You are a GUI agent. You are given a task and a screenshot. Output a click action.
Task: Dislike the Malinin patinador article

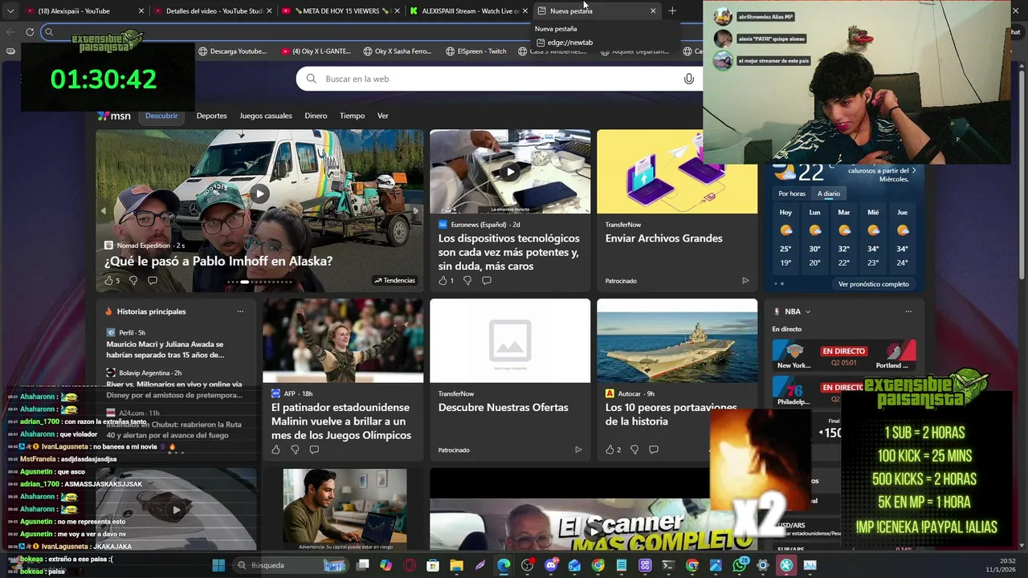click(295, 450)
